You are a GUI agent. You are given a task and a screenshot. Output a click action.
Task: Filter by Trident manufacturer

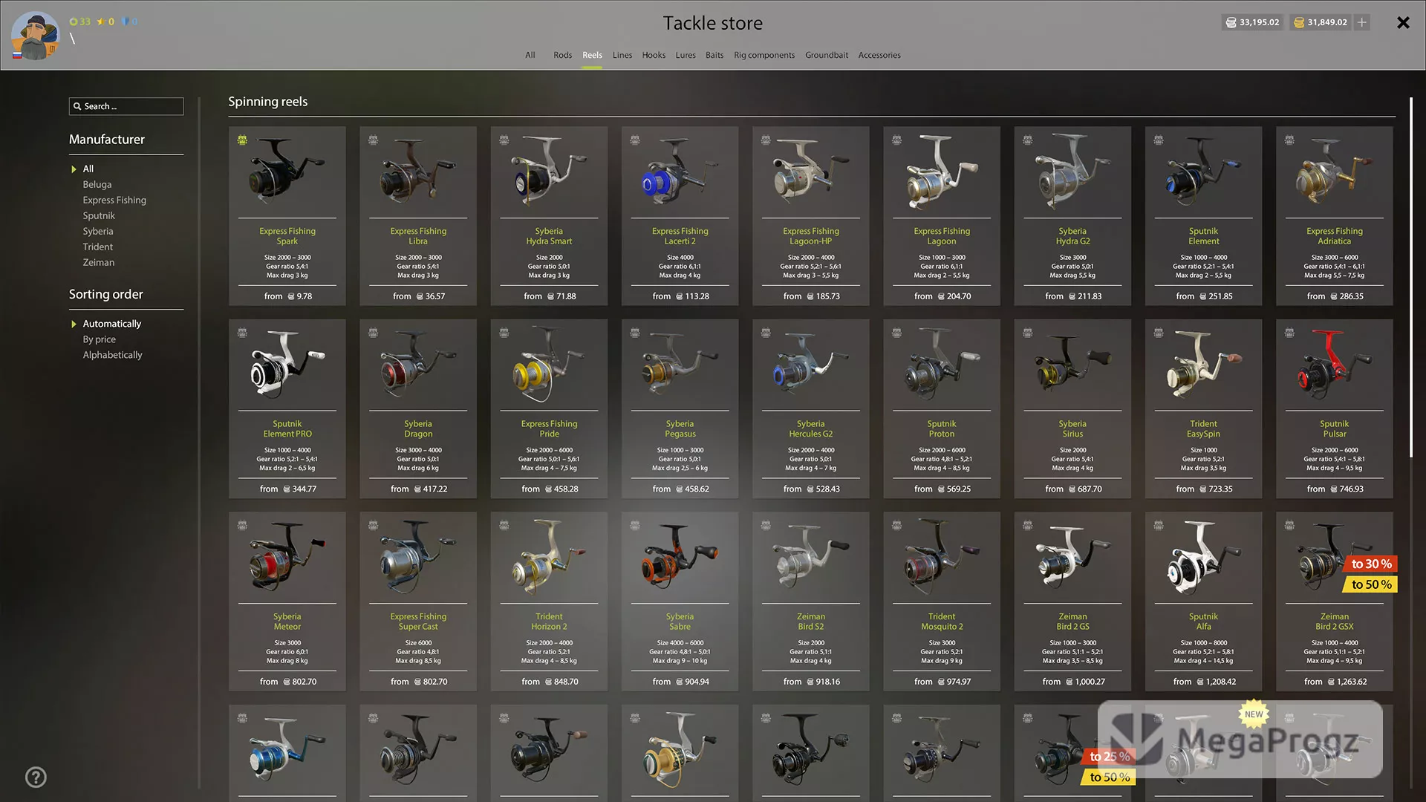pyautogui.click(x=98, y=247)
